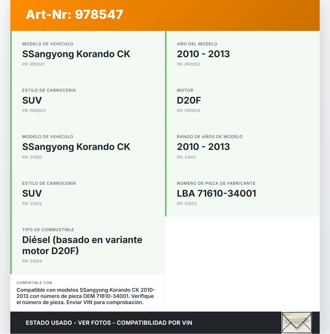Expand the RANGO DE AÑOS DE MODELO card
The width and height of the screenshot is (330, 334).
(x=242, y=147)
